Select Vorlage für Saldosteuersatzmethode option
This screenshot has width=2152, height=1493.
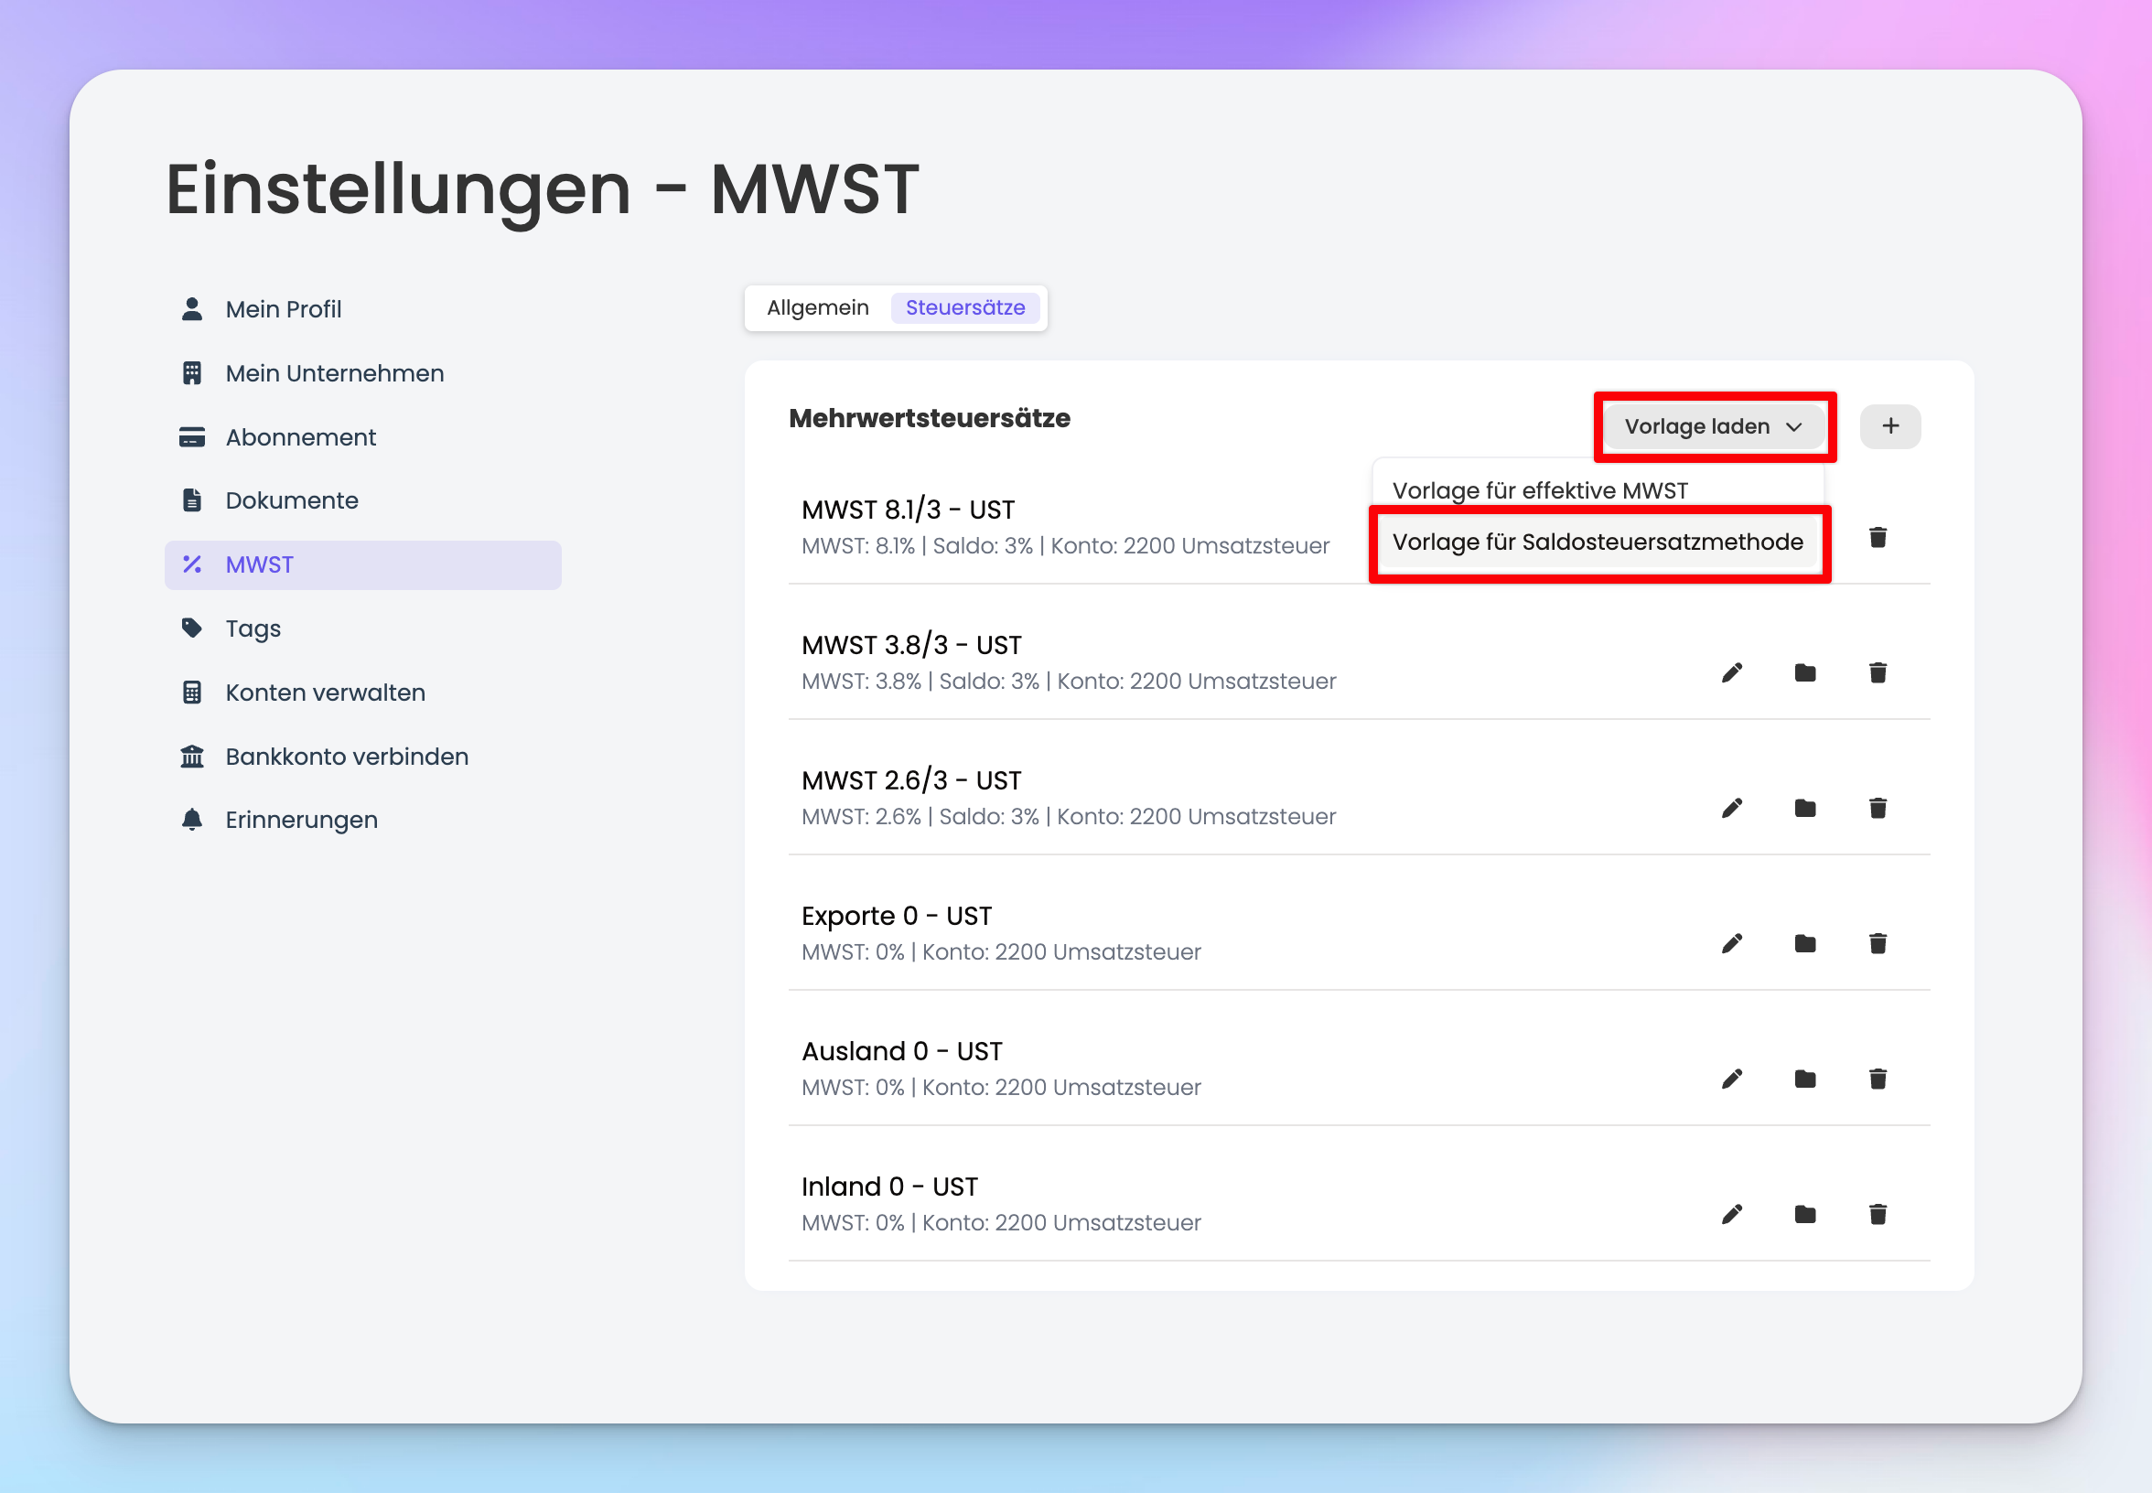[1597, 542]
